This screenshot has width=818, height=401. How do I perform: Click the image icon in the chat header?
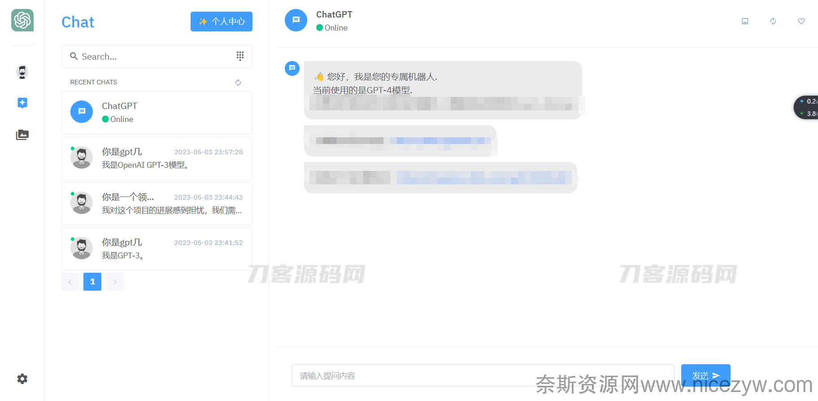coord(745,21)
